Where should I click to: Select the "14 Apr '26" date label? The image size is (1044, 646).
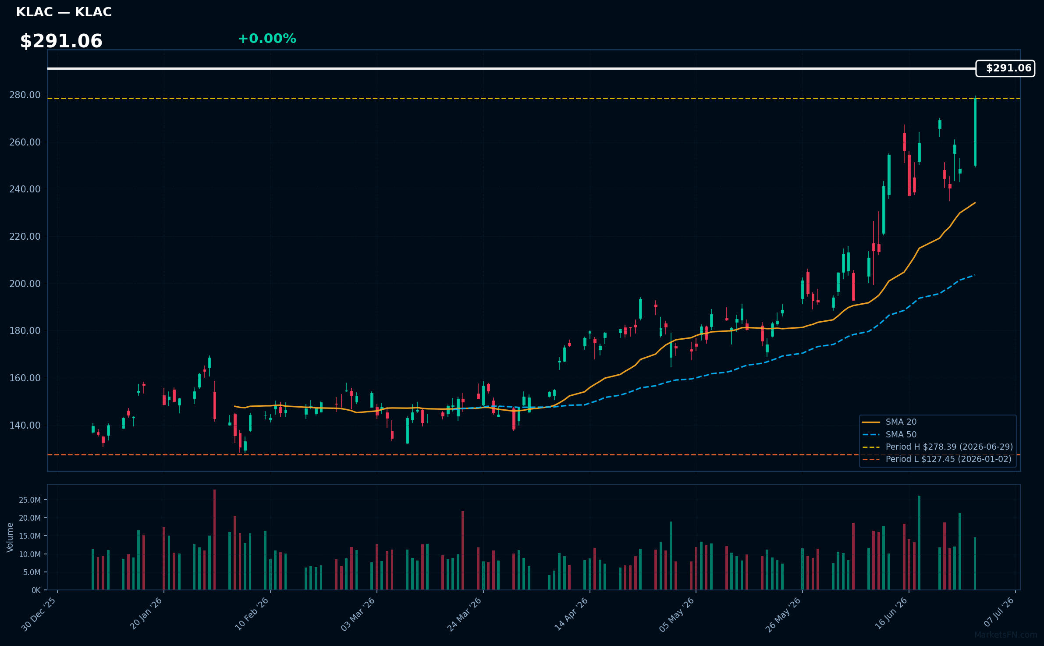[572, 614]
